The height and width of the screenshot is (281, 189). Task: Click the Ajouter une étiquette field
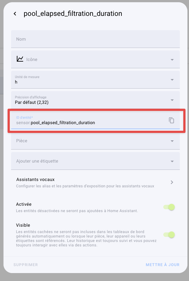[95, 161]
